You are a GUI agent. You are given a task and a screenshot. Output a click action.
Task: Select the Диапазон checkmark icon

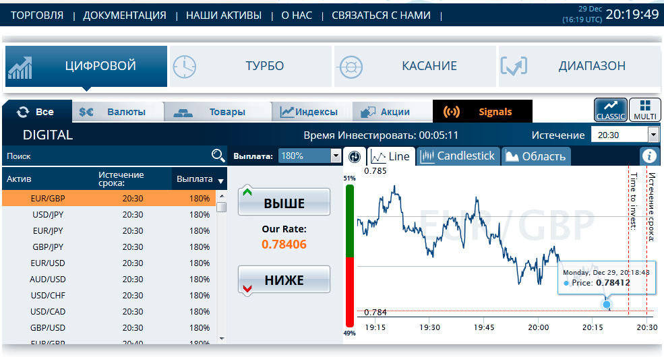[x=514, y=66]
